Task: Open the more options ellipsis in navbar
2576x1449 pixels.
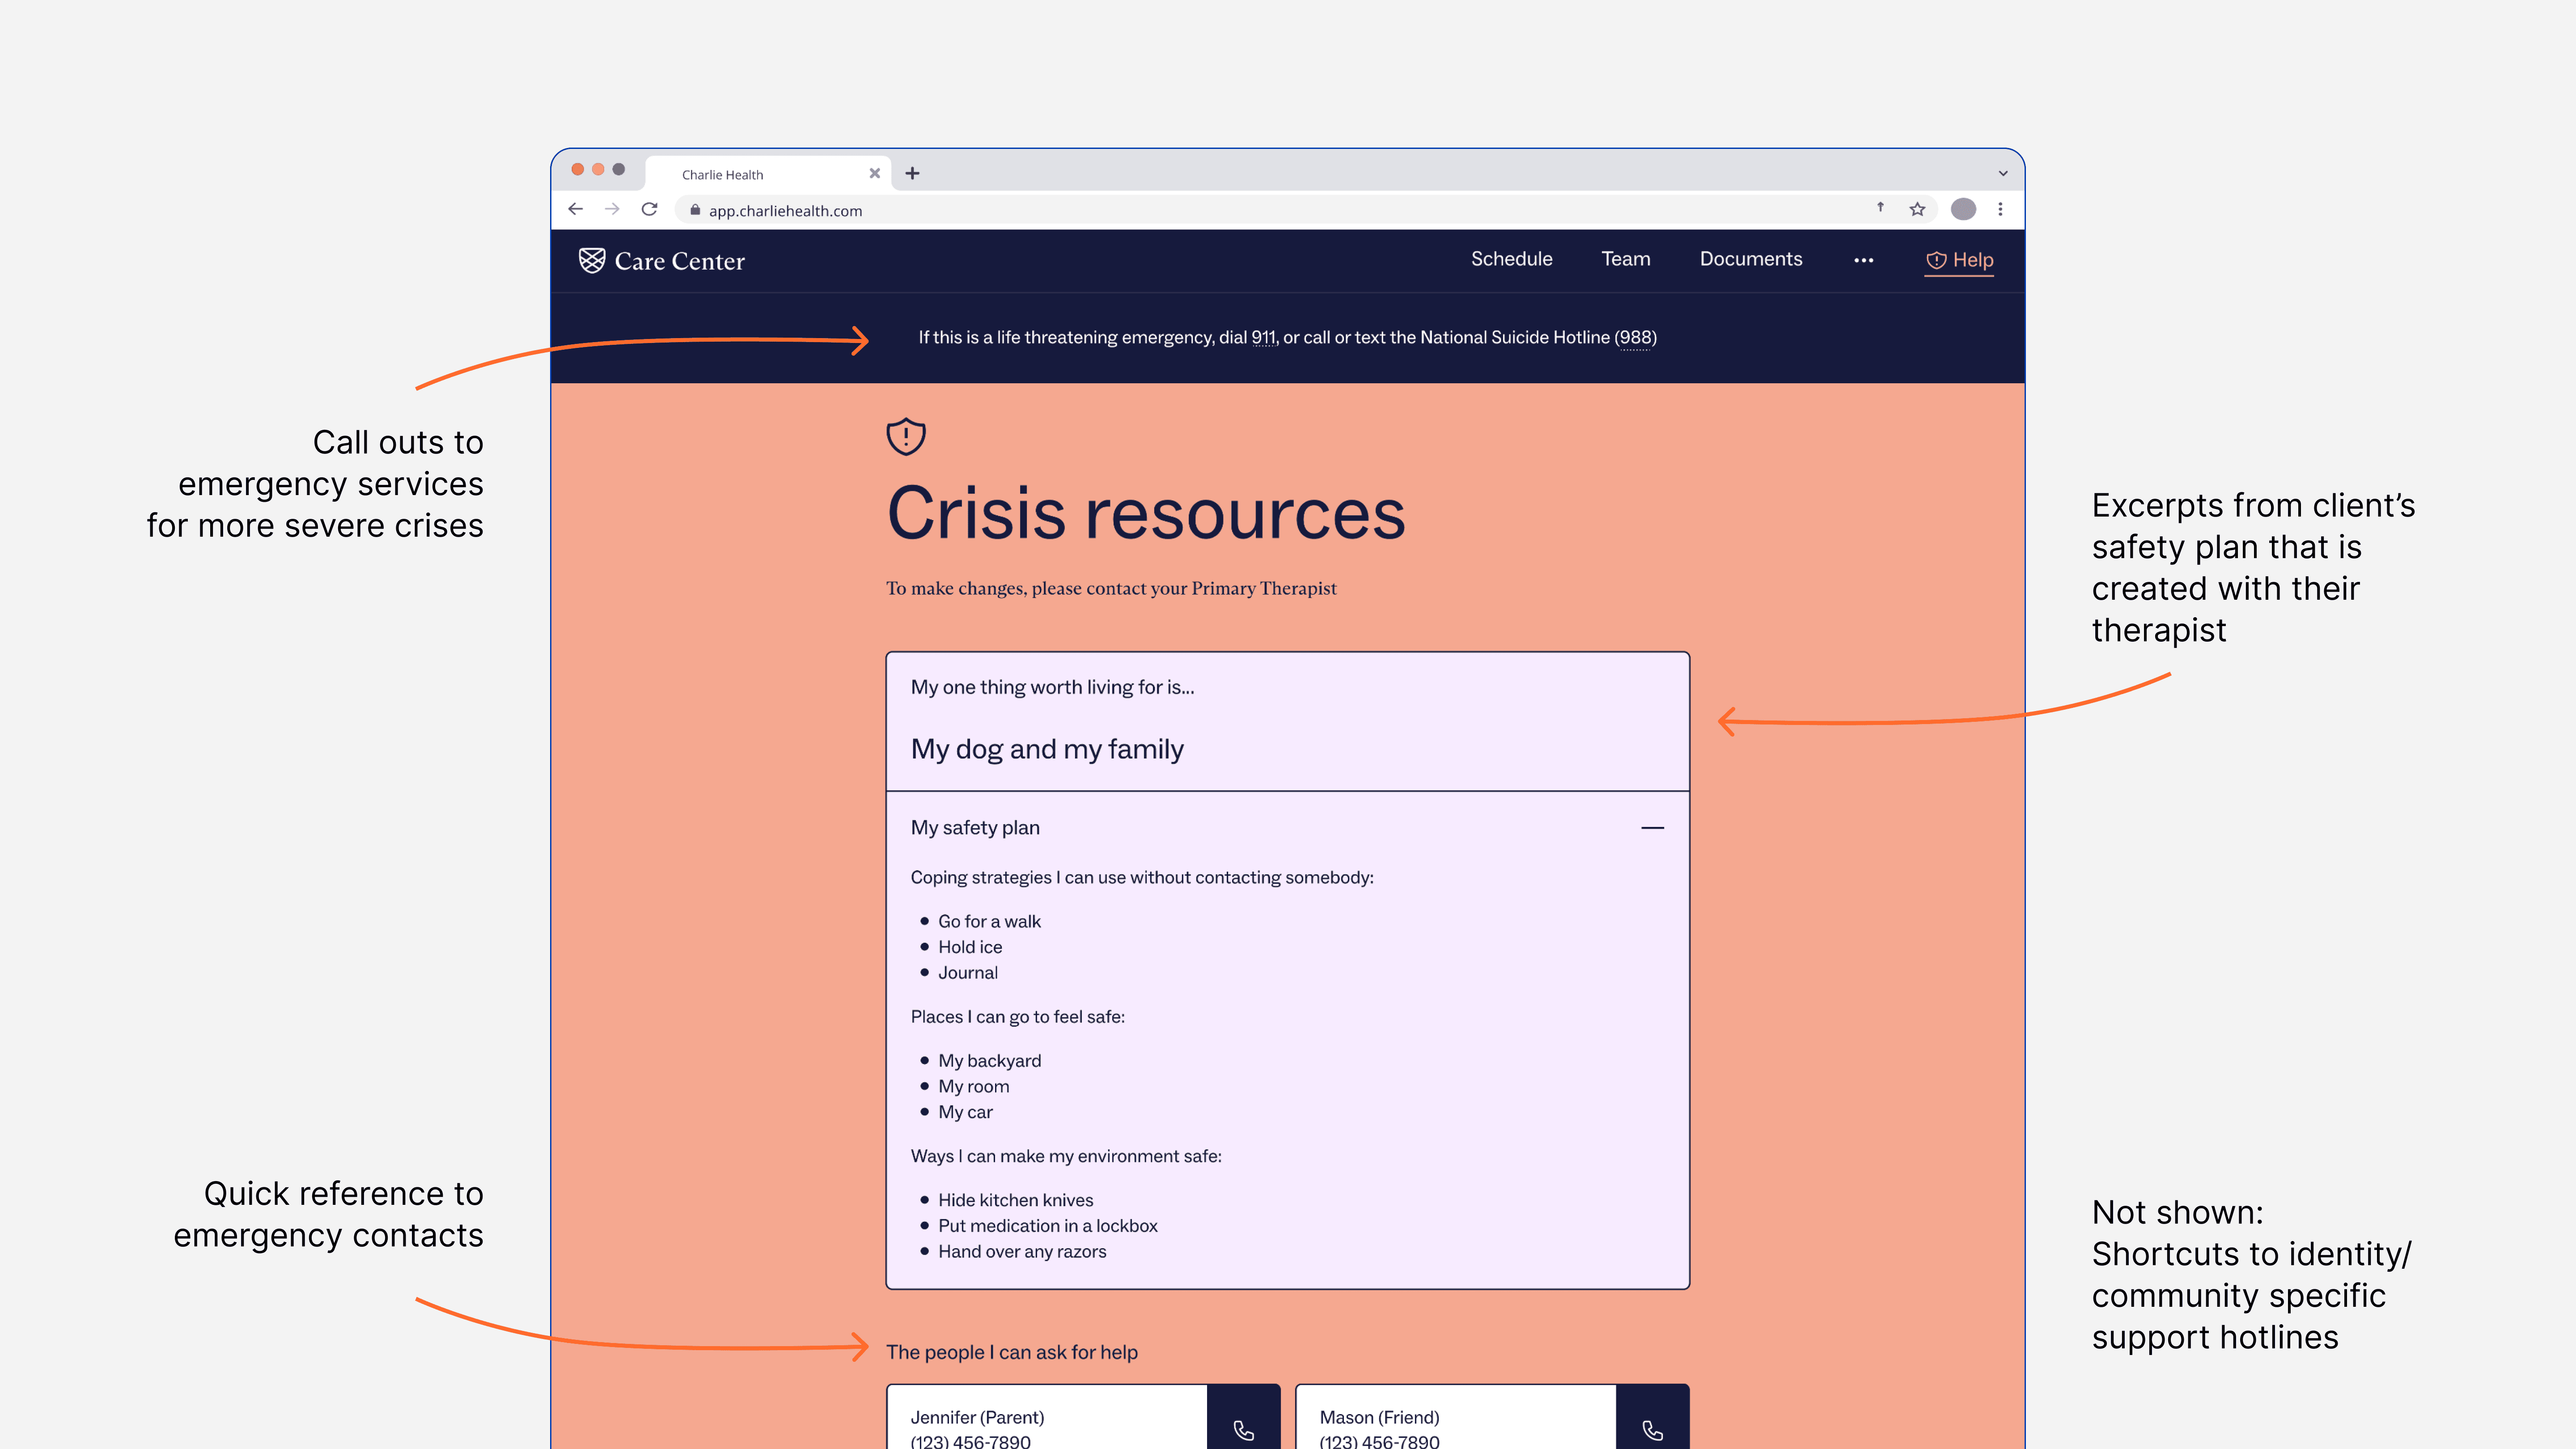Action: (x=1863, y=260)
